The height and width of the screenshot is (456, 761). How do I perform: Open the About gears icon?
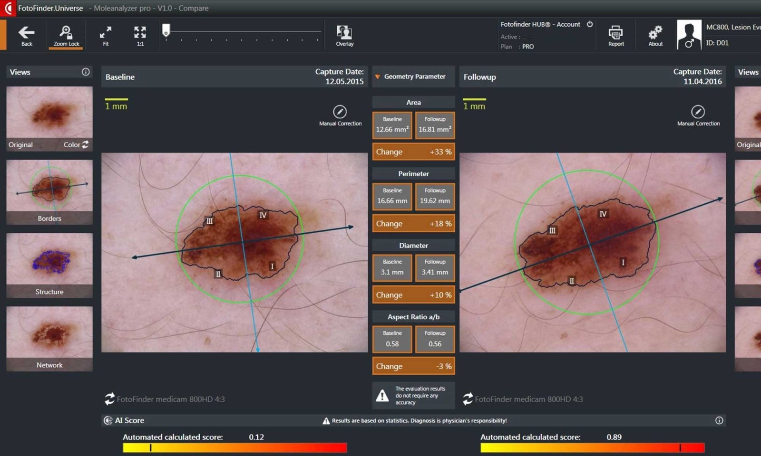click(655, 36)
